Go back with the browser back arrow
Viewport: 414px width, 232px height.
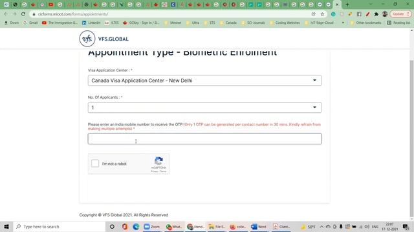pos(6,14)
